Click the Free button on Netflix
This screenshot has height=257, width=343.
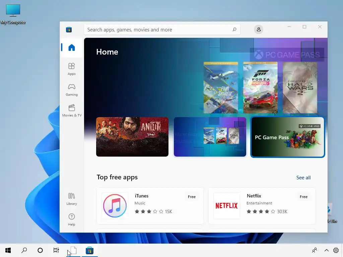click(303, 197)
